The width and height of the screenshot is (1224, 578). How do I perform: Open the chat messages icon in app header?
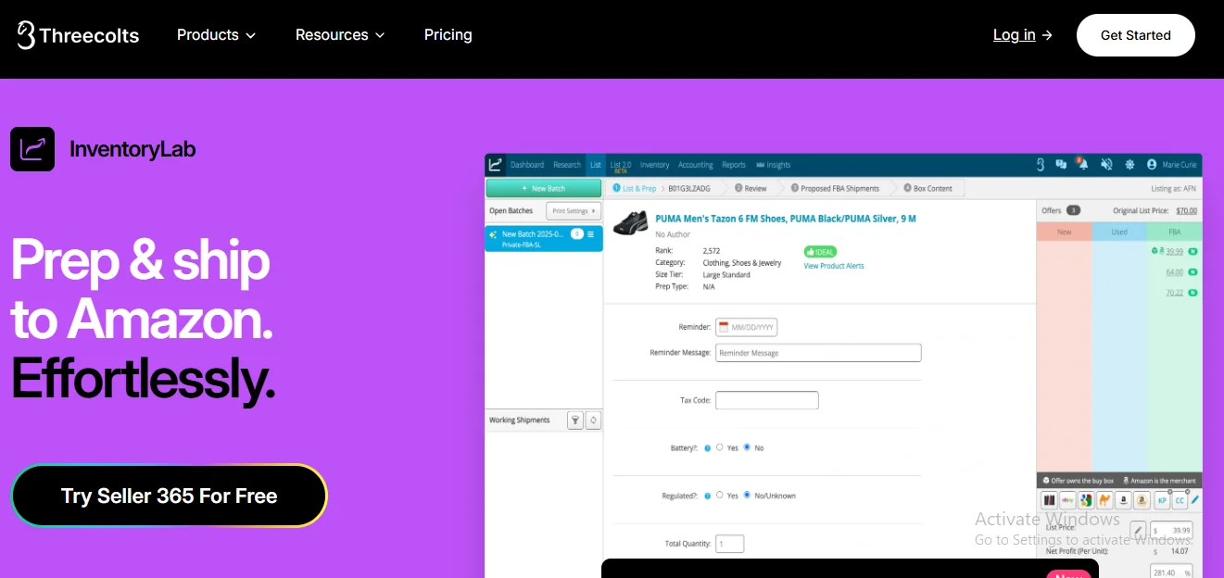coord(1061,165)
